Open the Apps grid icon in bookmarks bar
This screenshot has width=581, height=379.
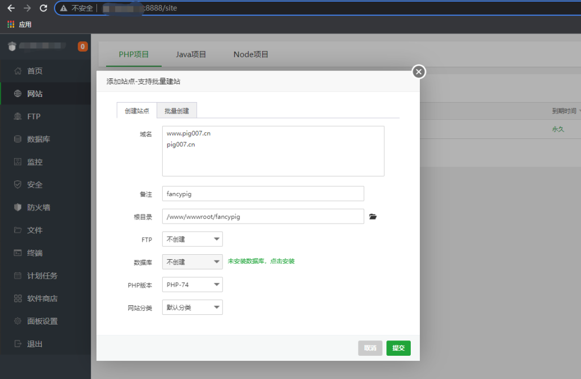point(11,24)
